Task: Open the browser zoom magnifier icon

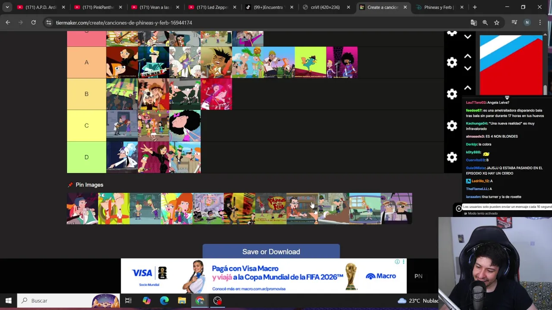Action: 485,22
